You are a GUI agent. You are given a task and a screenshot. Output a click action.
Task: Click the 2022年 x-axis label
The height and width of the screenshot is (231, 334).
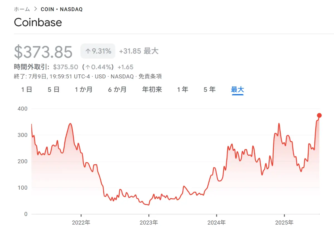pyautogui.click(x=81, y=222)
